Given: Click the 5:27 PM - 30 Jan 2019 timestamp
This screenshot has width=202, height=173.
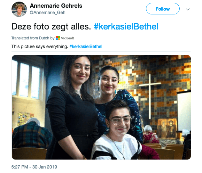Looking at the screenshot, I should (x=34, y=167).
